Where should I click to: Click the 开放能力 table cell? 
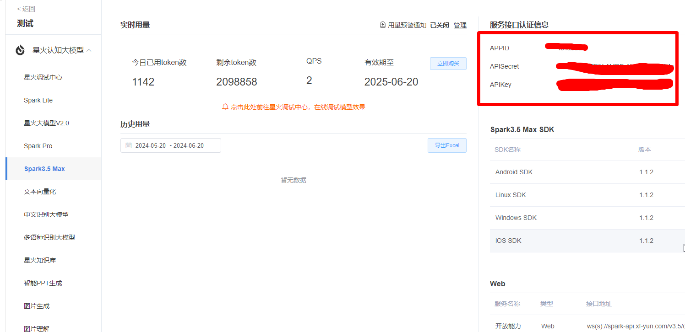pos(508,326)
